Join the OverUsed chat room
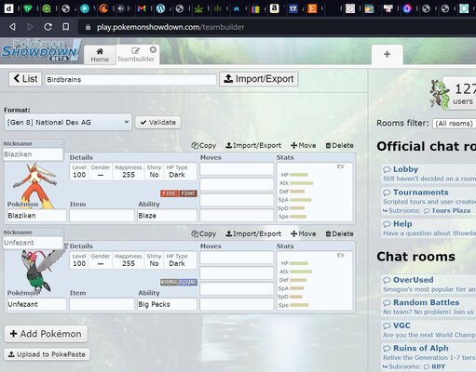Image resolution: width=476 pixels, height=372 pixels. coord(428,285)
